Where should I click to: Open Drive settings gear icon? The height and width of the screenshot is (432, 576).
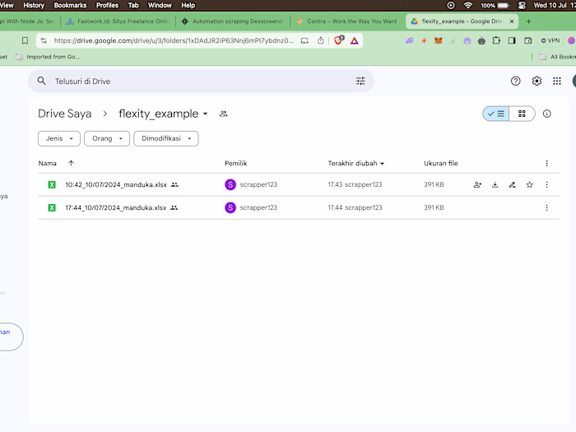[537, 81]
